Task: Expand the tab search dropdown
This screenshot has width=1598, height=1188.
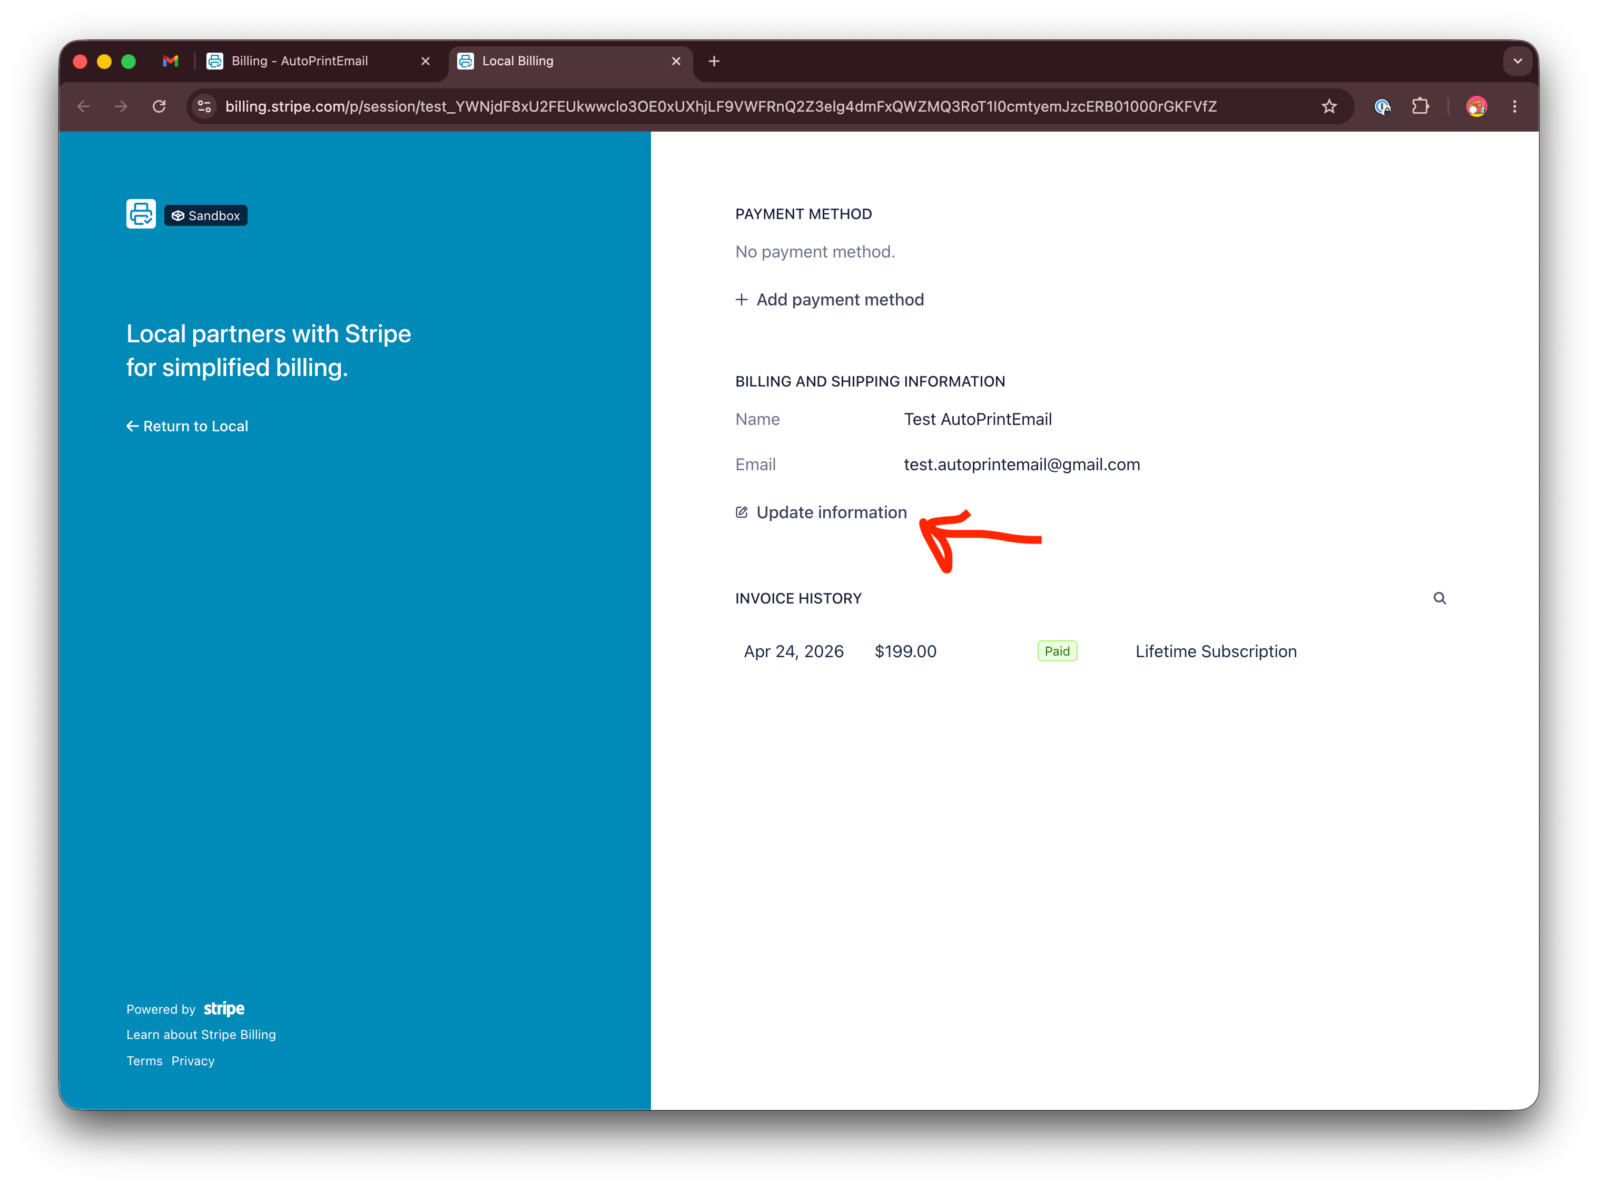Action: (x=1517, y=61)
